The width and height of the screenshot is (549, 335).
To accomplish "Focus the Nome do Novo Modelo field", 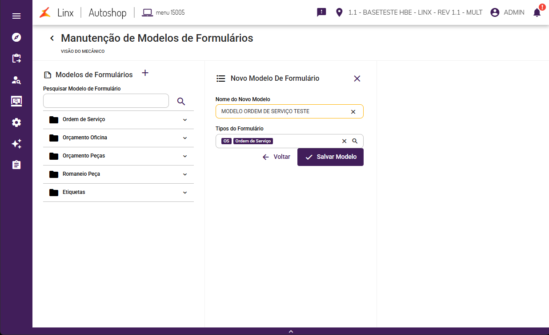I will (289, 111).
